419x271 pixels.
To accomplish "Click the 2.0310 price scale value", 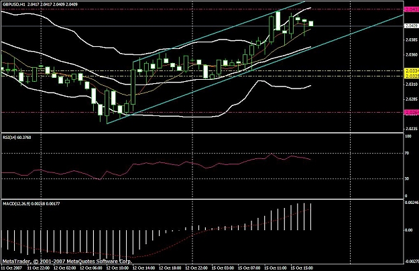I will coord(412,85).
